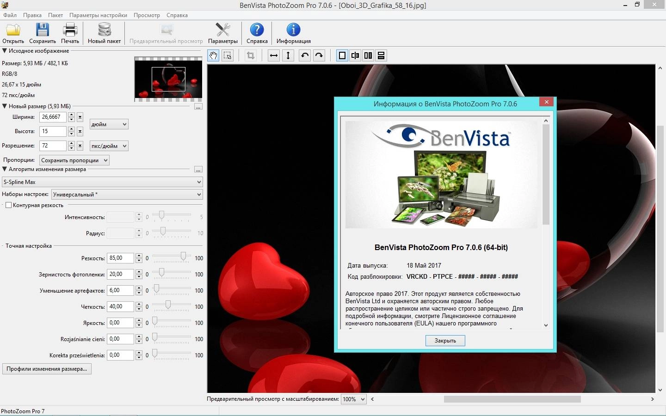Open resize algorithm options ellipsis button

coord(198,170)
